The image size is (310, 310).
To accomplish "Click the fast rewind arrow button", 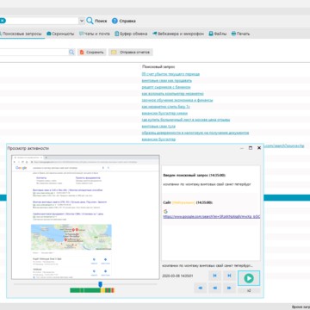I will click(201, 288).
